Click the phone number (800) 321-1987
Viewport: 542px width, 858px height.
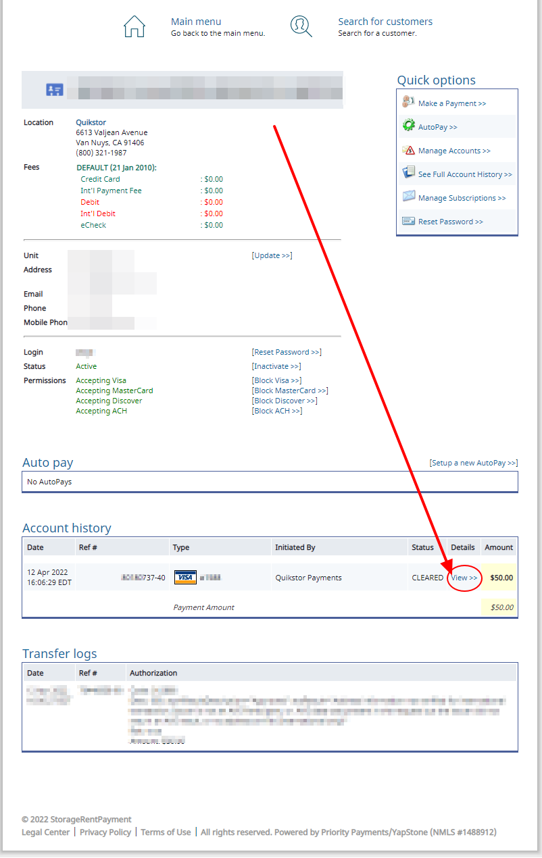[101, 153]
